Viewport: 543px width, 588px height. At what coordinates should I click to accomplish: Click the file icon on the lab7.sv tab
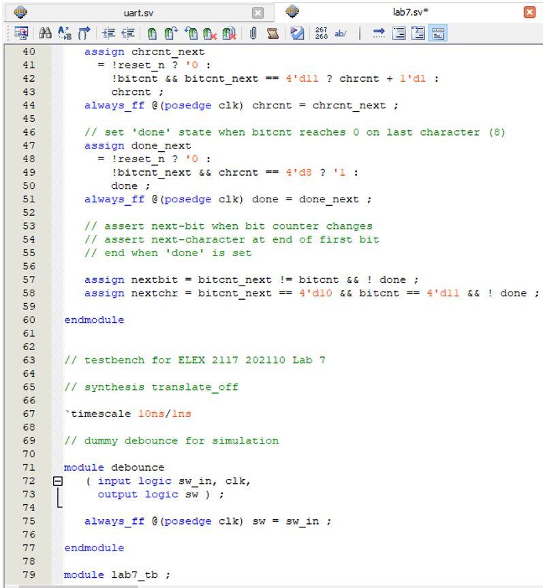(292, 12)
